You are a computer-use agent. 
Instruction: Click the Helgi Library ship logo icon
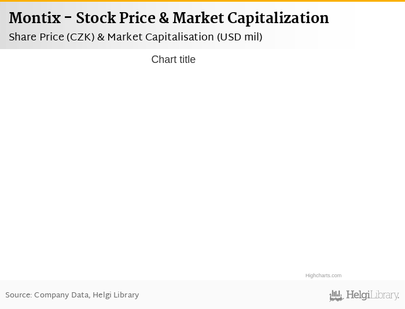pyautogui.click(x=336, y=296)
